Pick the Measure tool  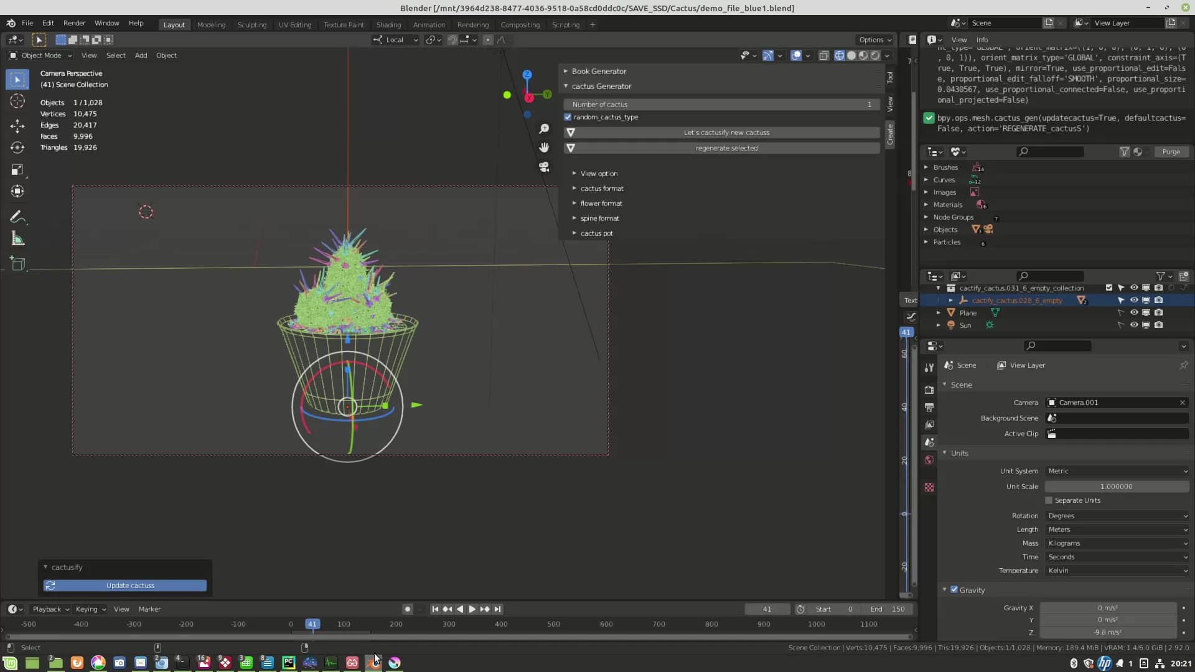point(17,238)
